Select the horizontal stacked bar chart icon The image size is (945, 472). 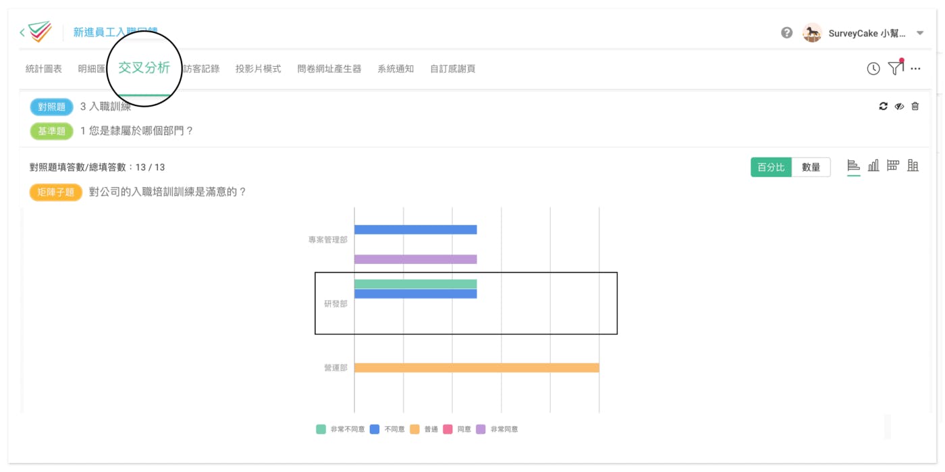(x=893, y=166)
